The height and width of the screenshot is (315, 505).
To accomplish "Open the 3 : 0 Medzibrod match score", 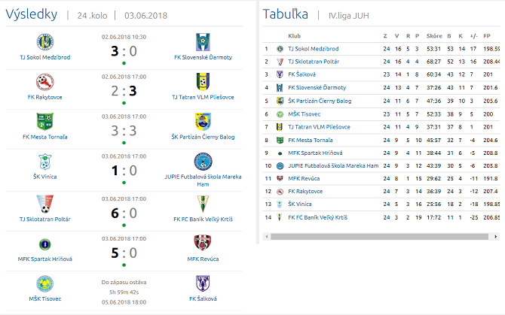I will (x=124, y=51).
